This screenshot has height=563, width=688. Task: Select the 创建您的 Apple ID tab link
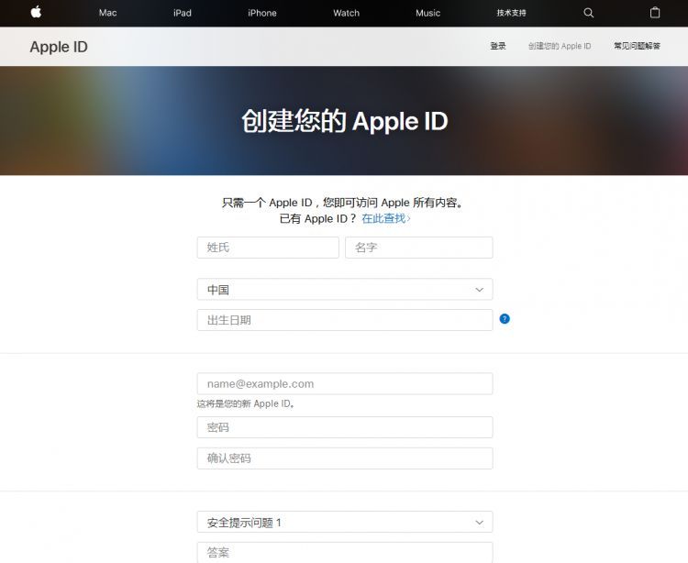(x=560, y=46)
